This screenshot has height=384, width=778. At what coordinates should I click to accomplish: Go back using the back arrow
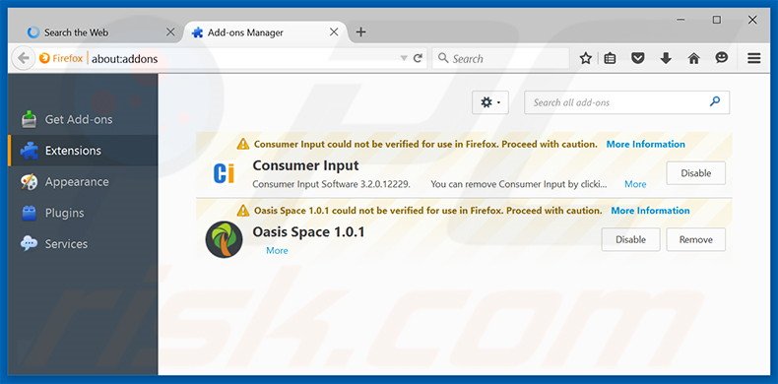click(23, 58)
